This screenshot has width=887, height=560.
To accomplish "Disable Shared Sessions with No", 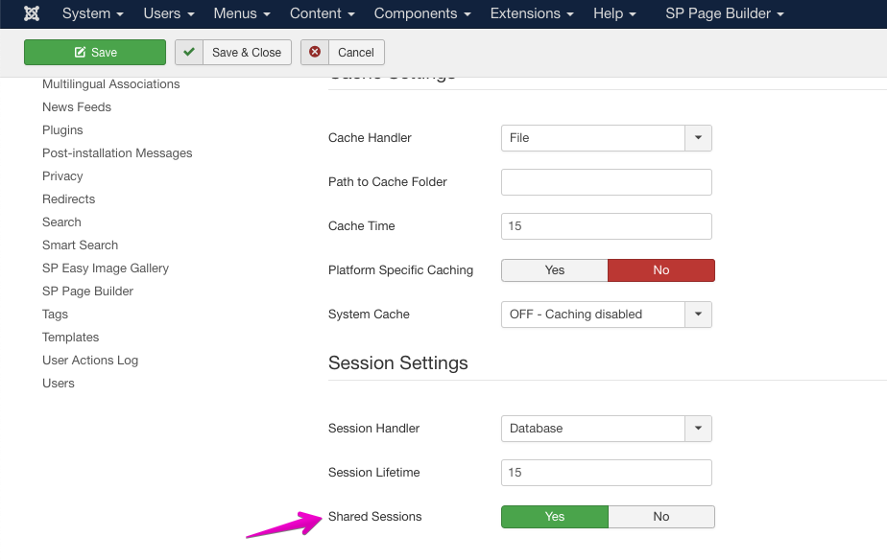I will click(x=660, y=517).
